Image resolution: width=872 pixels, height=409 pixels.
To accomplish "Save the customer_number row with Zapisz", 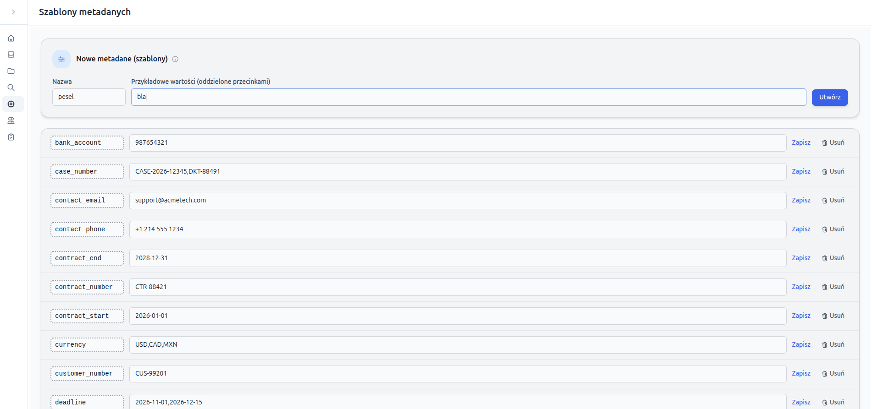I will [801, 374].
